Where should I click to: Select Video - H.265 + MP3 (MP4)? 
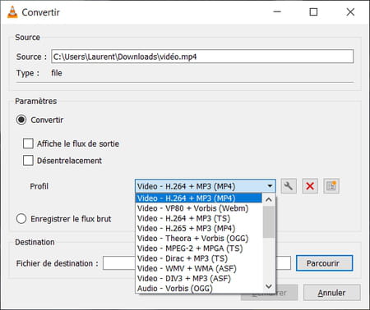click(x=198, y=228)
